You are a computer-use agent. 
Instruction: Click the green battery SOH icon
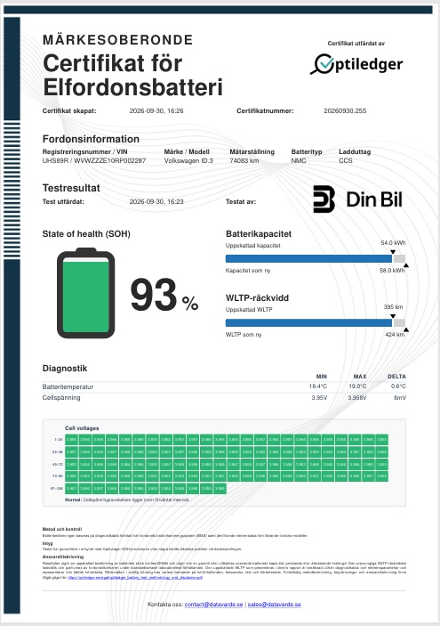click(x=85, y=293)
